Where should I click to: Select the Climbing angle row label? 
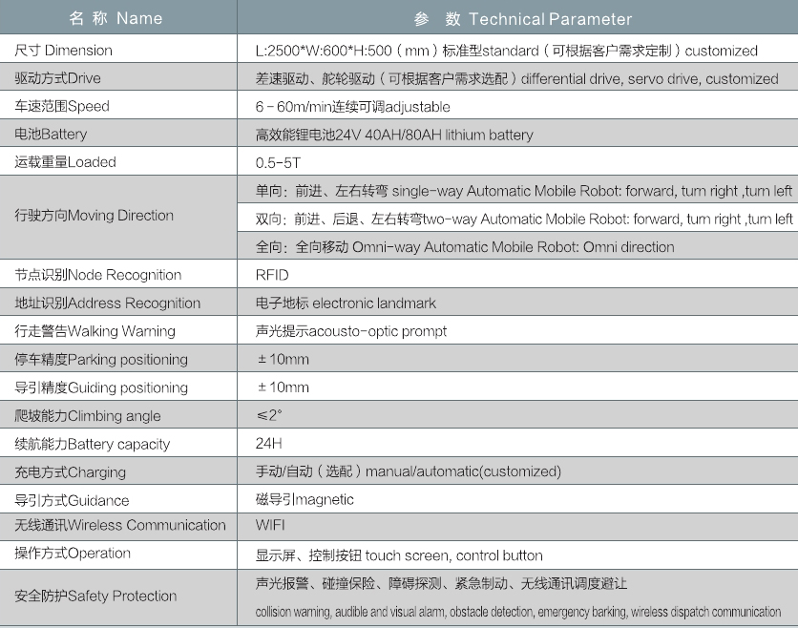[x=88, y=416]
